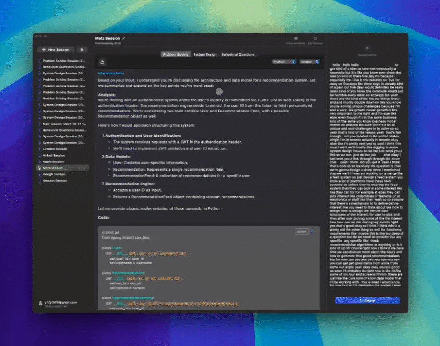The image size is (440, 346).
Task: Click the copy icon in code block
Action: click(312, 231)
